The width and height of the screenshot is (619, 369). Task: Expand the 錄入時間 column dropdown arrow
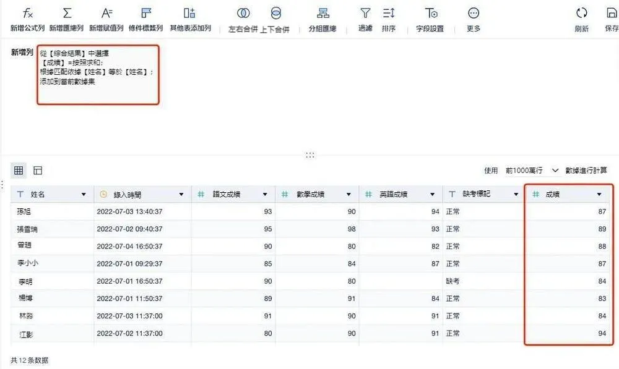(x=181, y=194)
